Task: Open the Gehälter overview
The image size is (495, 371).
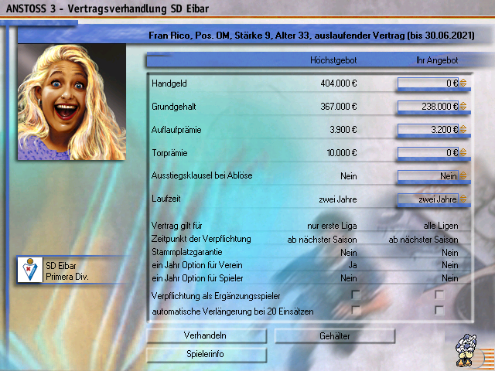Action: (335, 336)
